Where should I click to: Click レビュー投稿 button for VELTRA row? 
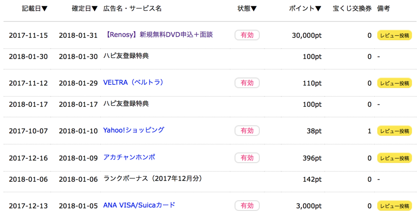point(394,83)
